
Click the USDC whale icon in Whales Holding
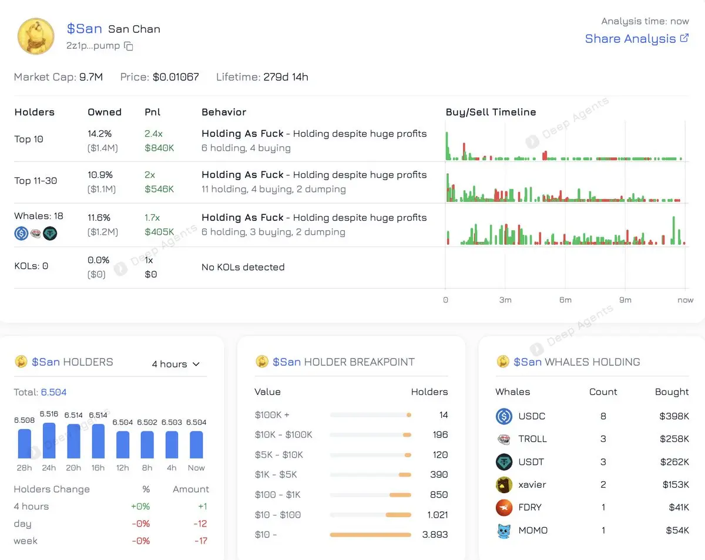tap(504, 416)
